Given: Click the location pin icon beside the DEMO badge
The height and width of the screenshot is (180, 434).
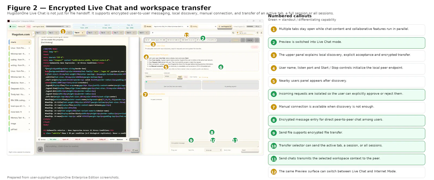Looking at the screenshot, I should point(257,33).
